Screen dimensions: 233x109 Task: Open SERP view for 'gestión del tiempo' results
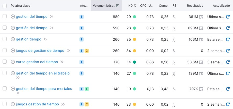click(201, 28)
